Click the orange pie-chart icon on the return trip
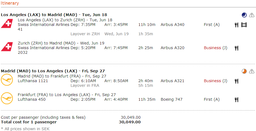The width and height of the screenshot is (256, 131). coord(244,71)
